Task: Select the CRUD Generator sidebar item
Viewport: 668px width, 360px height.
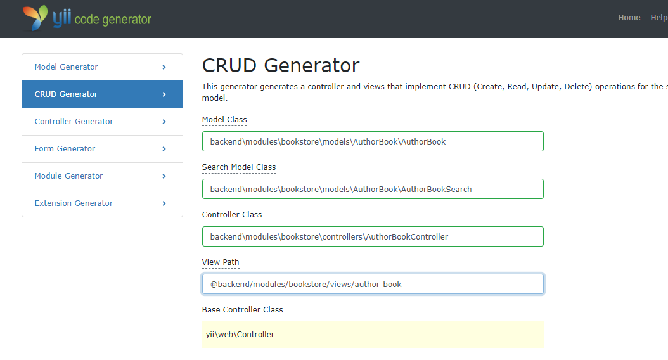Action: coord(102,94)
